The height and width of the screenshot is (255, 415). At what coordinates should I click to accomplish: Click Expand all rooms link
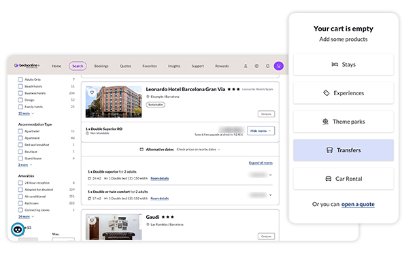tap(261, 163)
